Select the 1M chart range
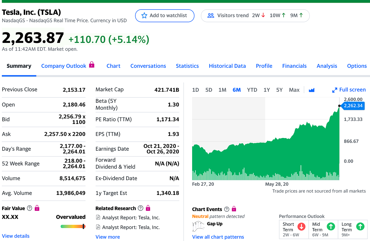 point(223,90)
